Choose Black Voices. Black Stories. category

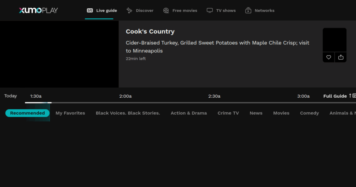coord(128,113)
